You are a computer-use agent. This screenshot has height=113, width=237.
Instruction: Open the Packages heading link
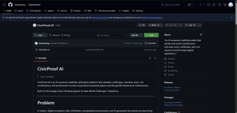click(x=169, y=98)
